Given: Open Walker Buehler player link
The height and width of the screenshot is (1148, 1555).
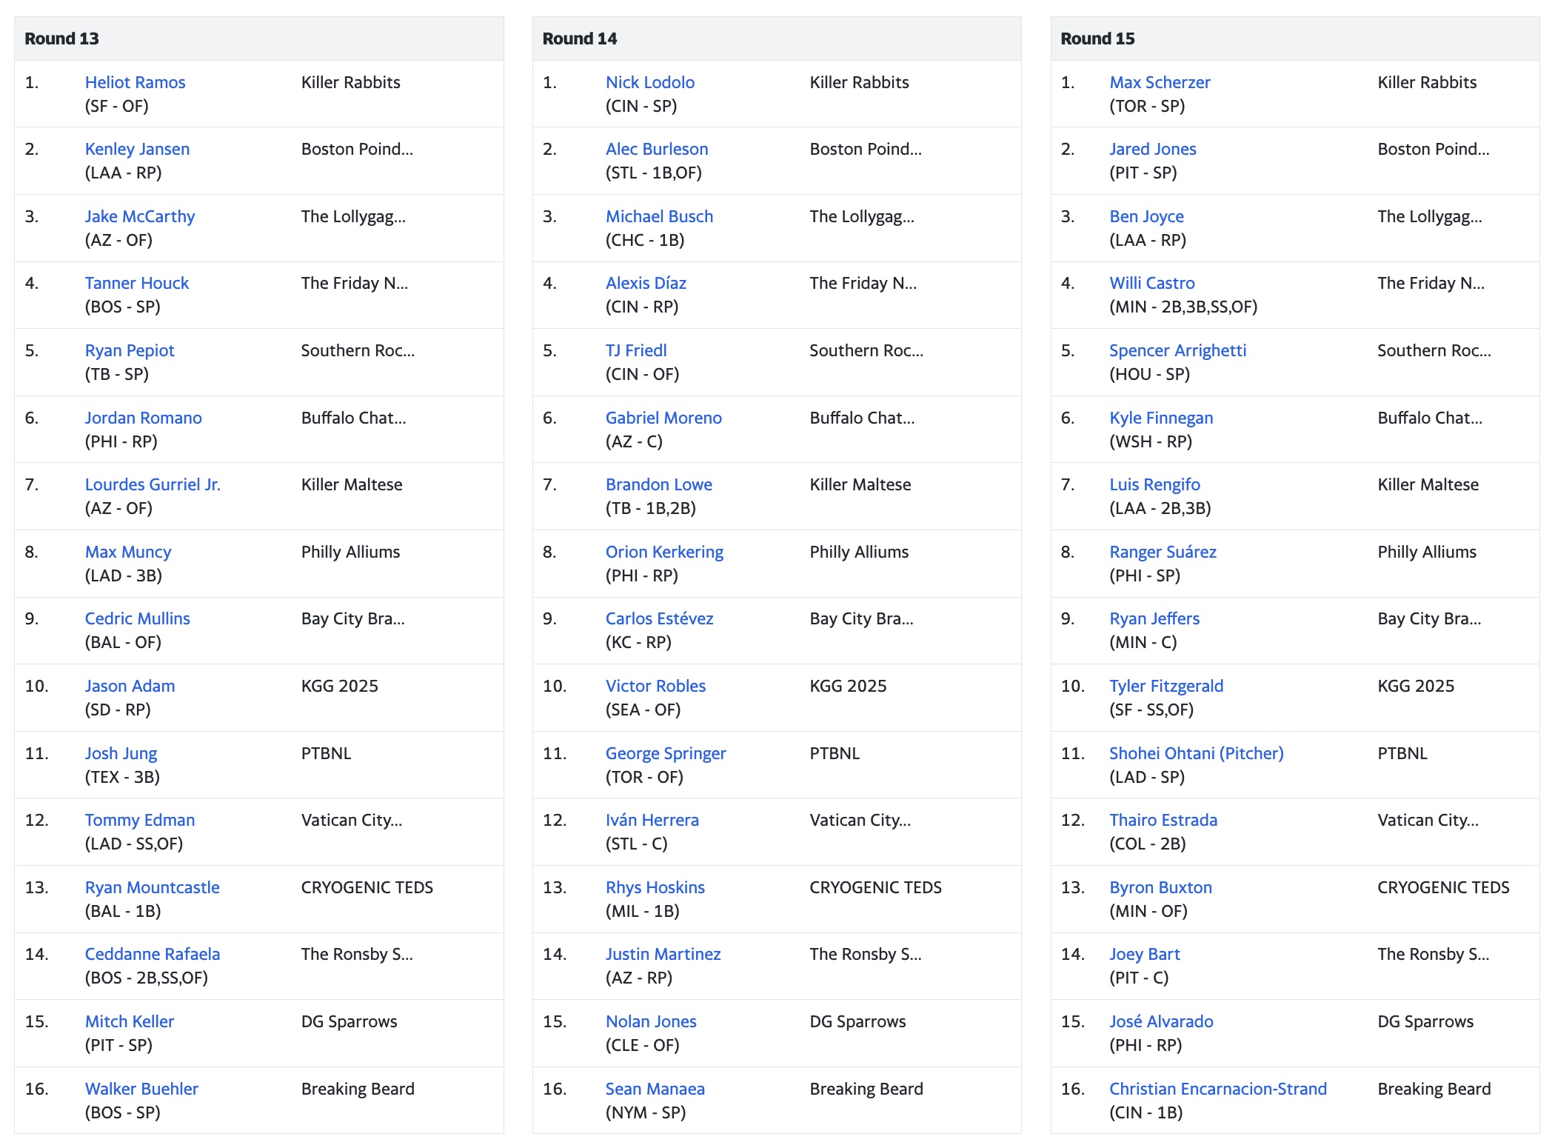Looking at the screenshot, I should pos(141,1089).
